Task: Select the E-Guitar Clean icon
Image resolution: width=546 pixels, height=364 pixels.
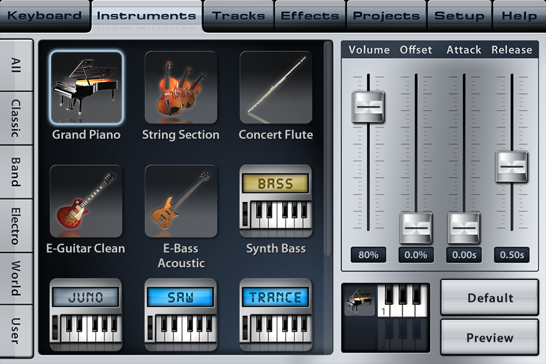Action: coord(86,201)
